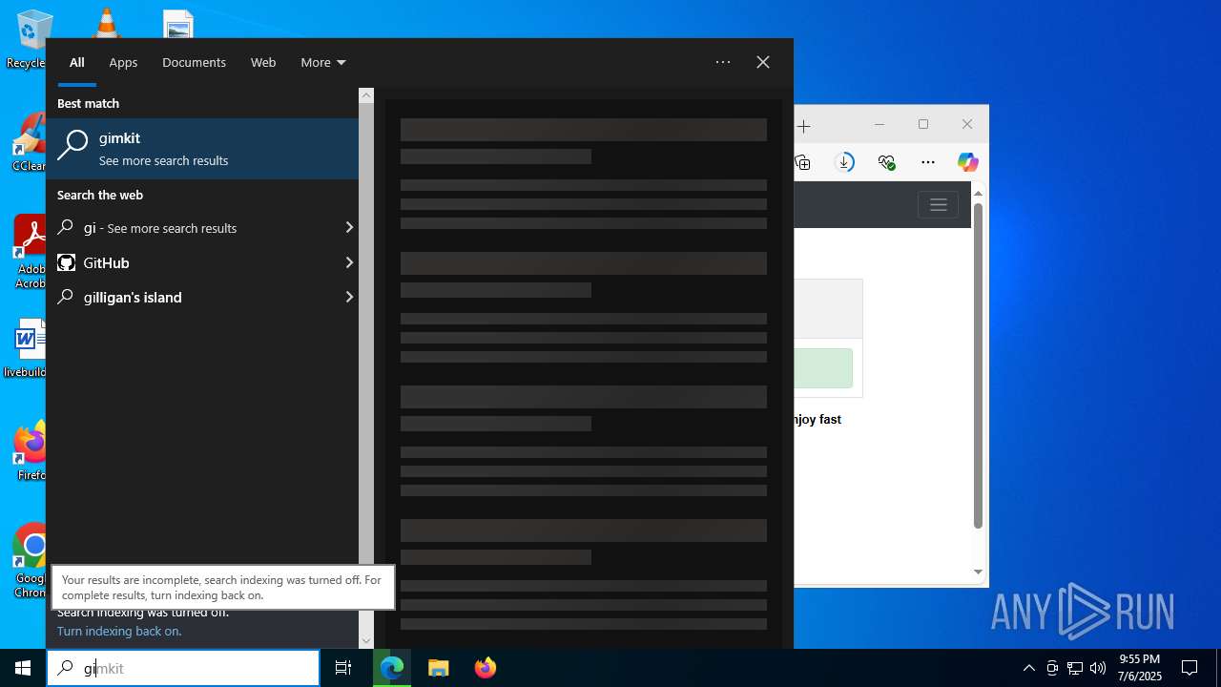Open new tab in Edge window

coord(804,126)
